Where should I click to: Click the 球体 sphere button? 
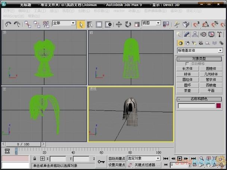pos(187,74)
